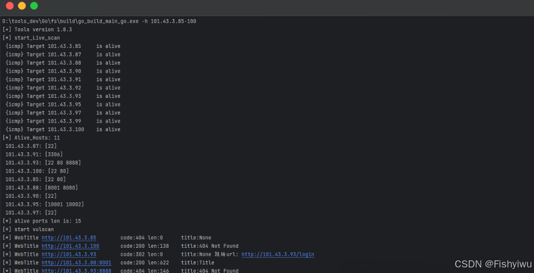The height and width of the screenshot is (273, 534).
Task: Click 'Target 101.43.3.99 is alive' row
Action: point(63,121)
